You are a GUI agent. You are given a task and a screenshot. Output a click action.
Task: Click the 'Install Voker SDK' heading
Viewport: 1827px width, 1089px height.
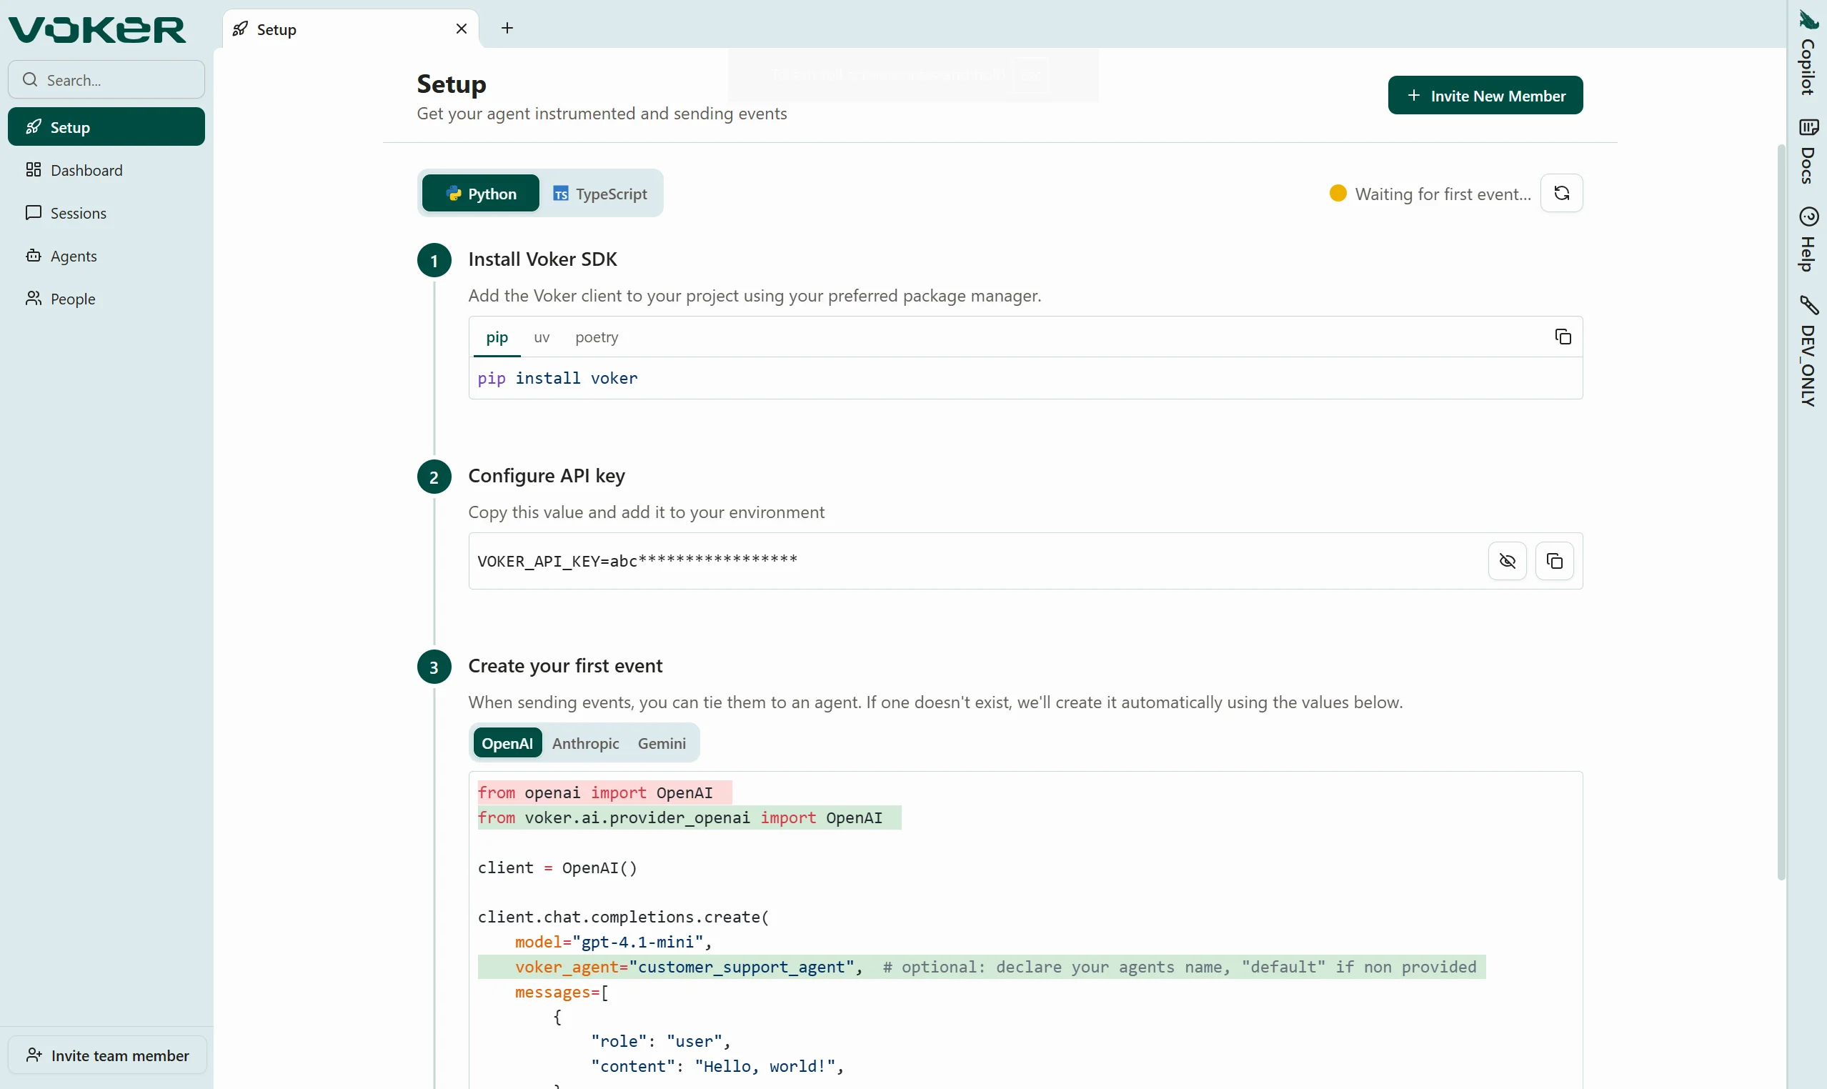point(542,259)
